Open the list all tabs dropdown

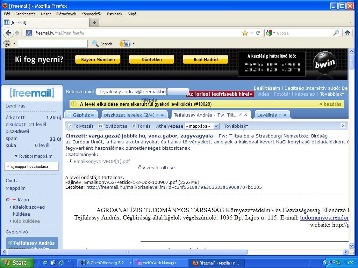pyautogui.click(x=350, y=22)
